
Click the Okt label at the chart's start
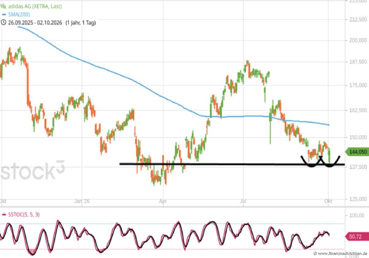(3, 201)
